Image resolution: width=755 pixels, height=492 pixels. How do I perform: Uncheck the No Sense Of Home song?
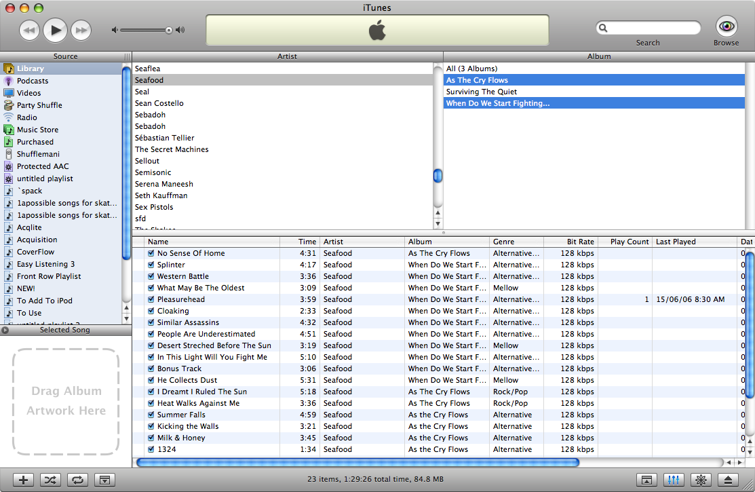151,253
